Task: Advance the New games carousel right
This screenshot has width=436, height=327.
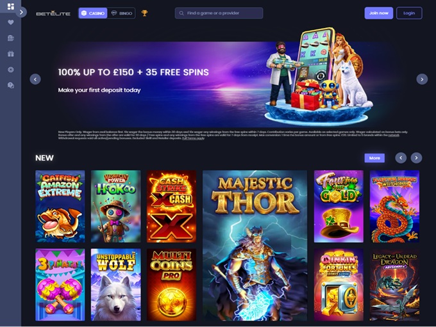Action: click(x=416, y=158)
